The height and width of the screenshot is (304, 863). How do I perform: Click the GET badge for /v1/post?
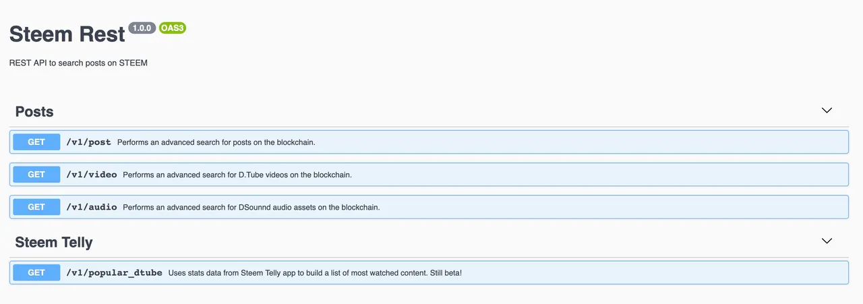pyautogui.click(x=36, y=142)
